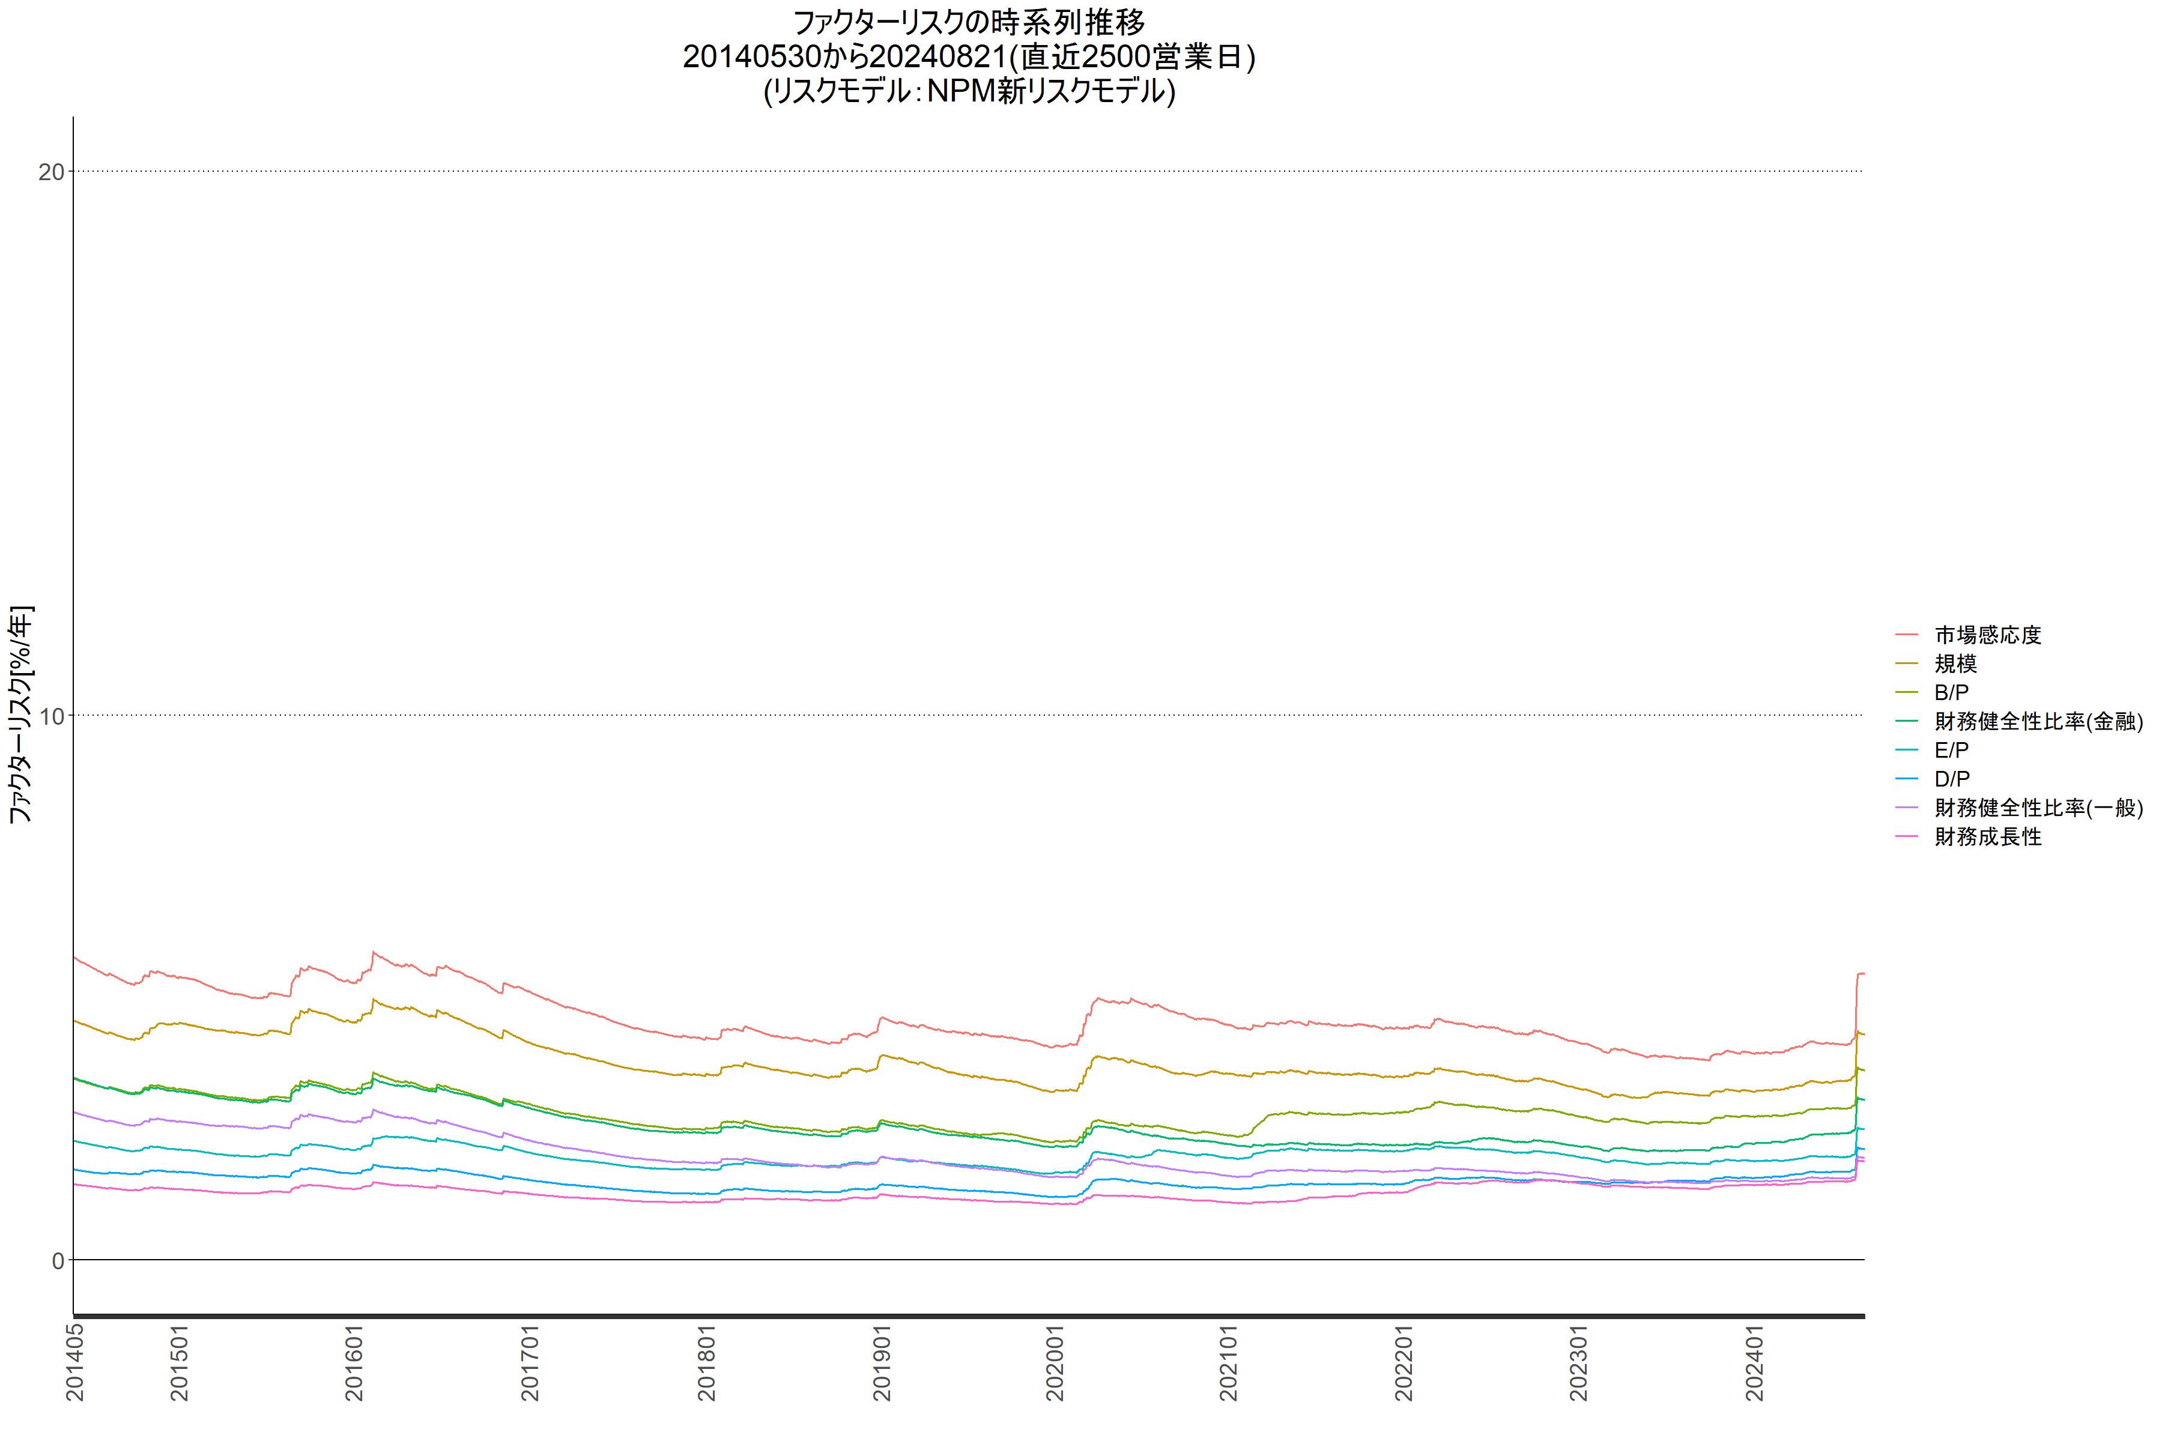2162x1441 pixels.
Task: Click the y-axis value 10
Action: [x=52, y=716]
